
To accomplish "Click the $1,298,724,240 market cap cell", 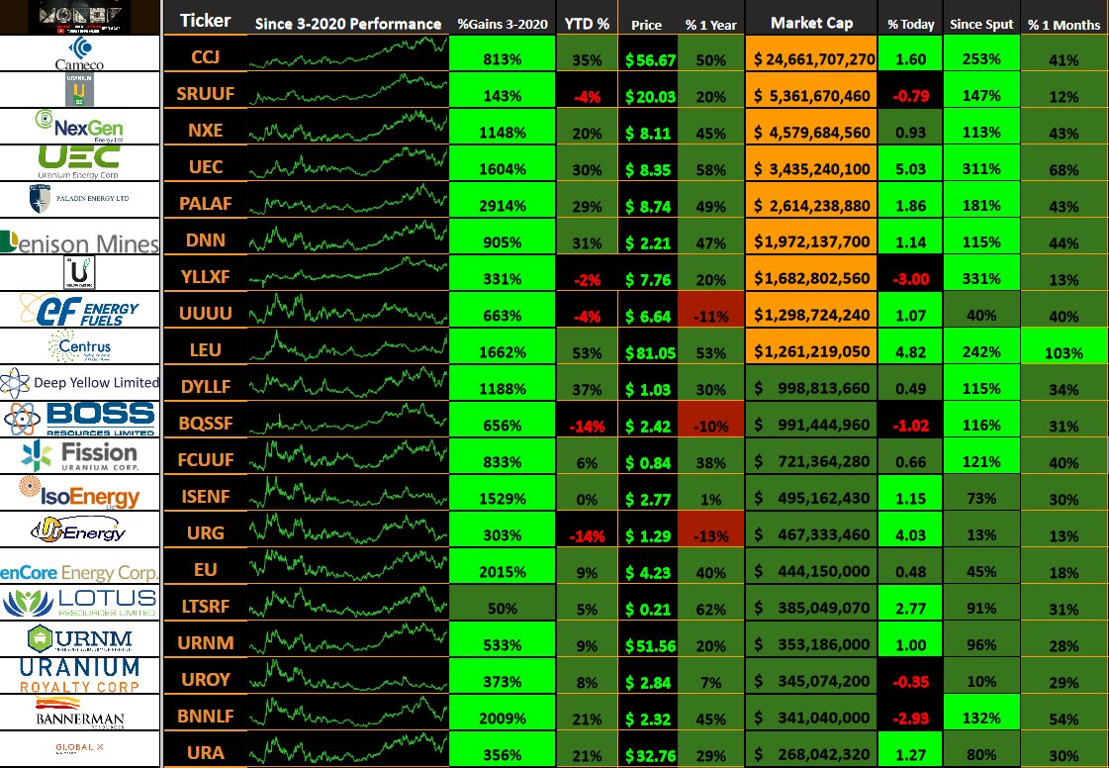I will coord(811,311).
